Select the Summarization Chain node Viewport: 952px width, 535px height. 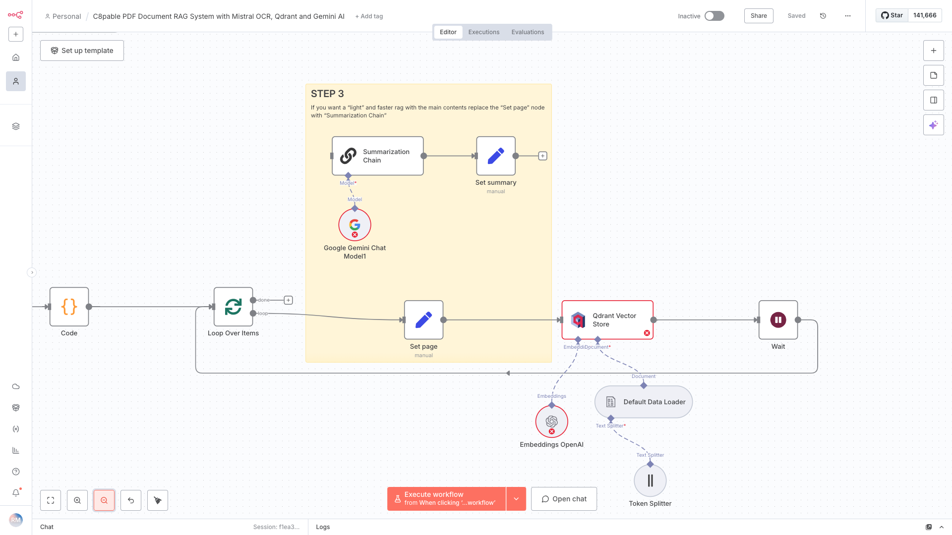click(x=377, y=156)
